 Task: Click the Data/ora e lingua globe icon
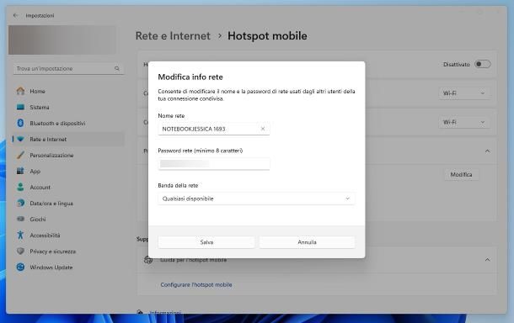pyautogui.click(x=21, y=204)
